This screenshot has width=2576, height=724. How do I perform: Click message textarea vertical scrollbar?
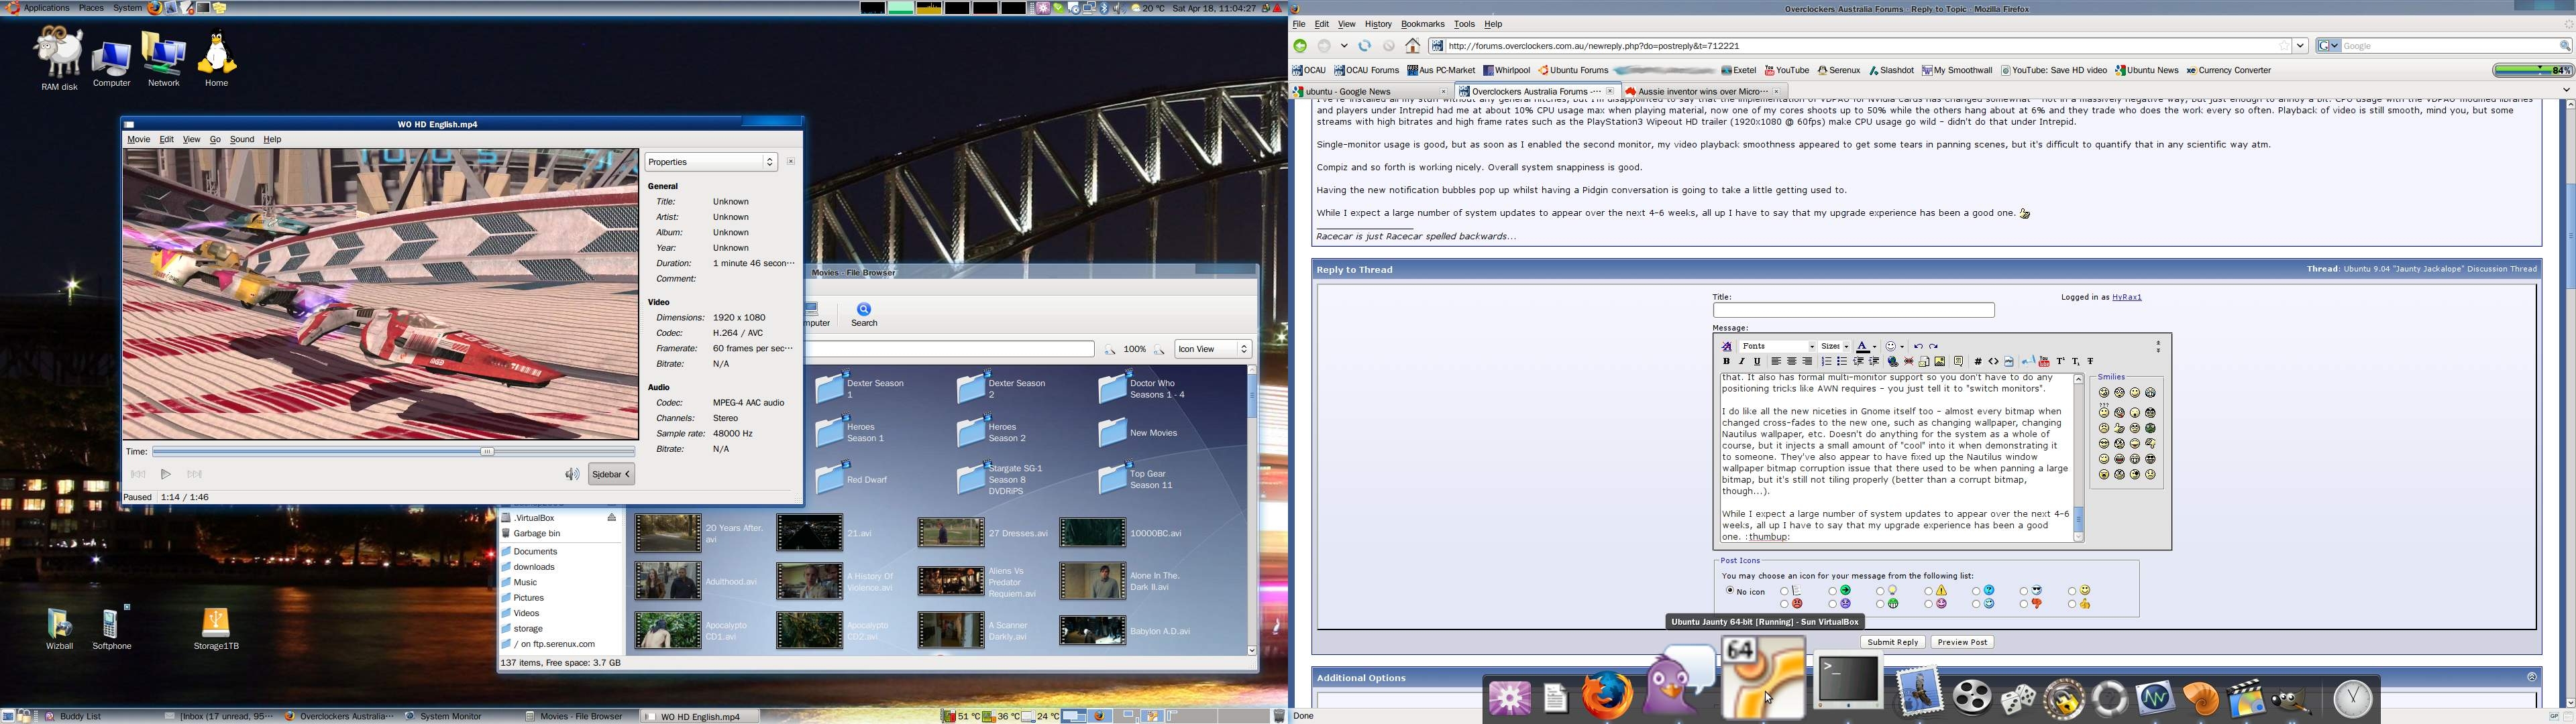[2078, 459]
